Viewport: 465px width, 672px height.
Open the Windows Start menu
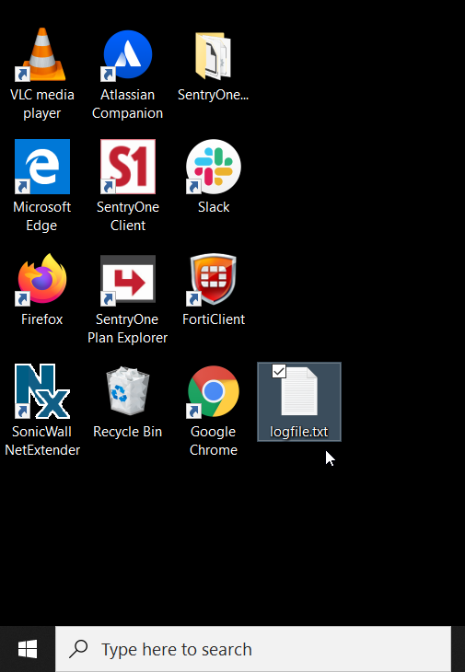28,649
